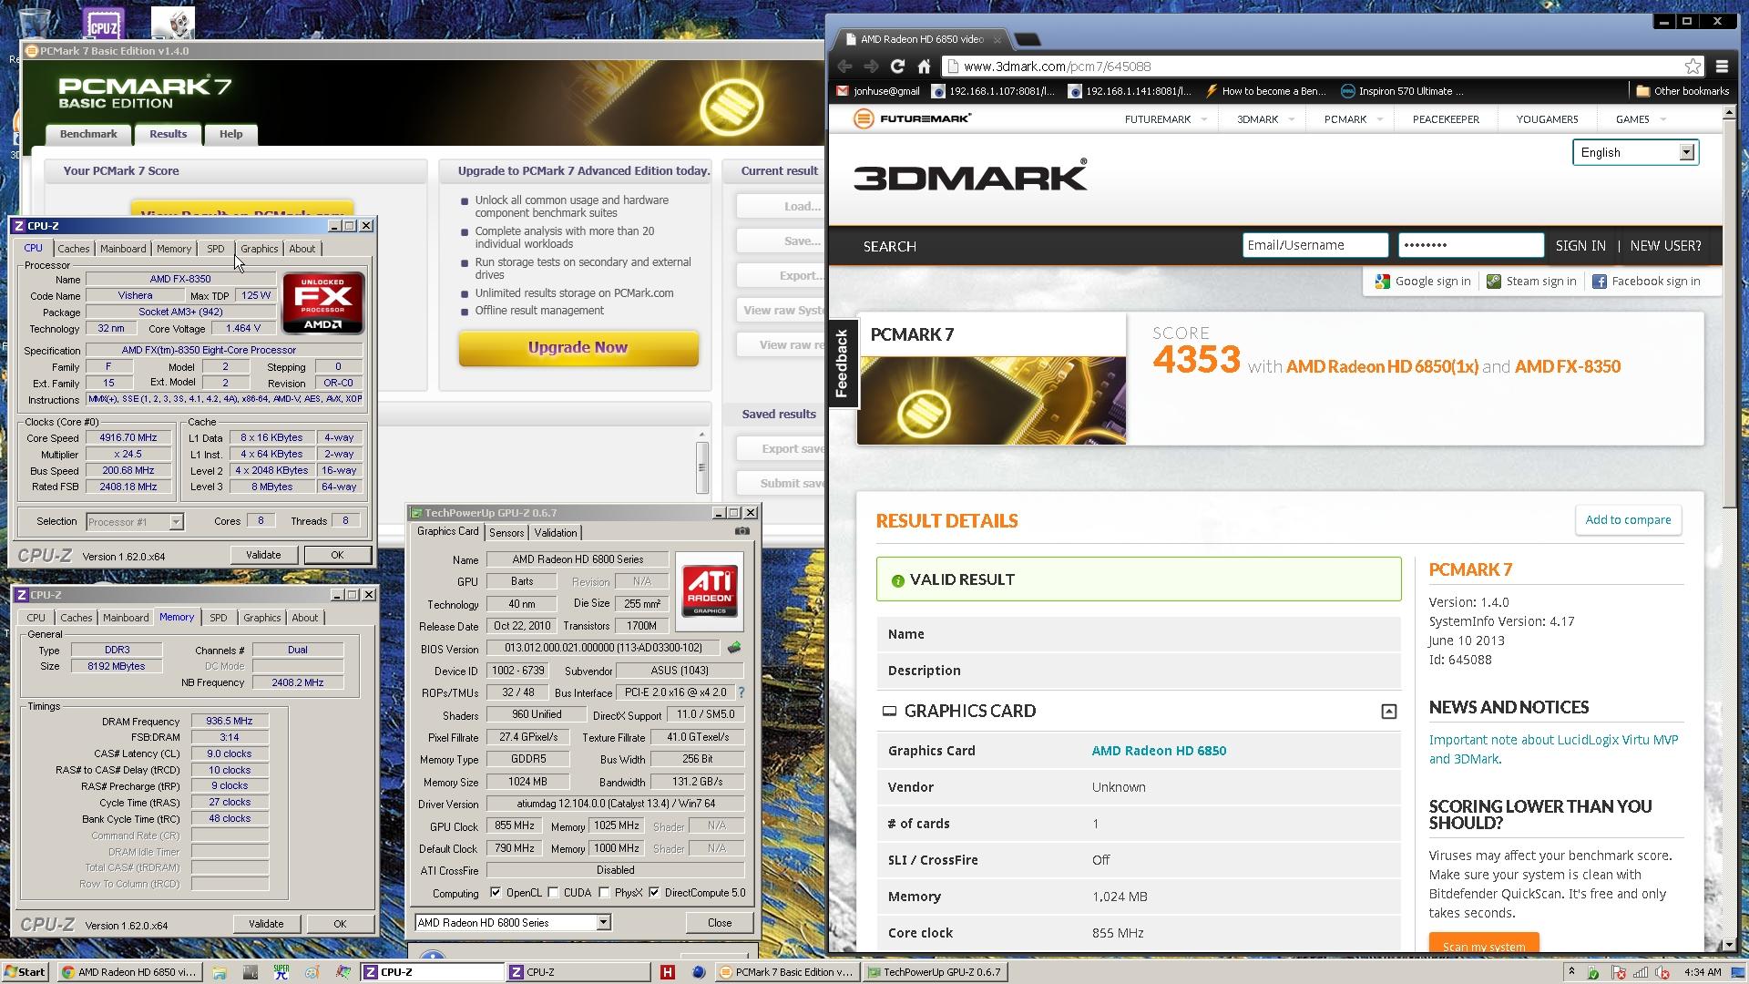The height and width of the screenshot is (984, 1749).
Task: Close the AMD Radeon HD 6850 browser tab
Action: [x=997, y=39]
